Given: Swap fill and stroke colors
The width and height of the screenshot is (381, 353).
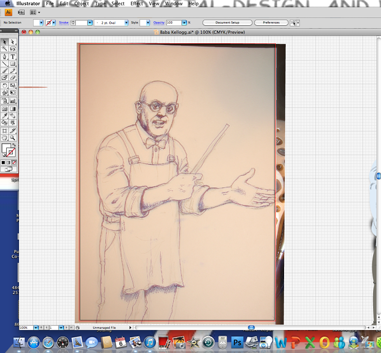Looking at the screenshot, I should [14, 145].
